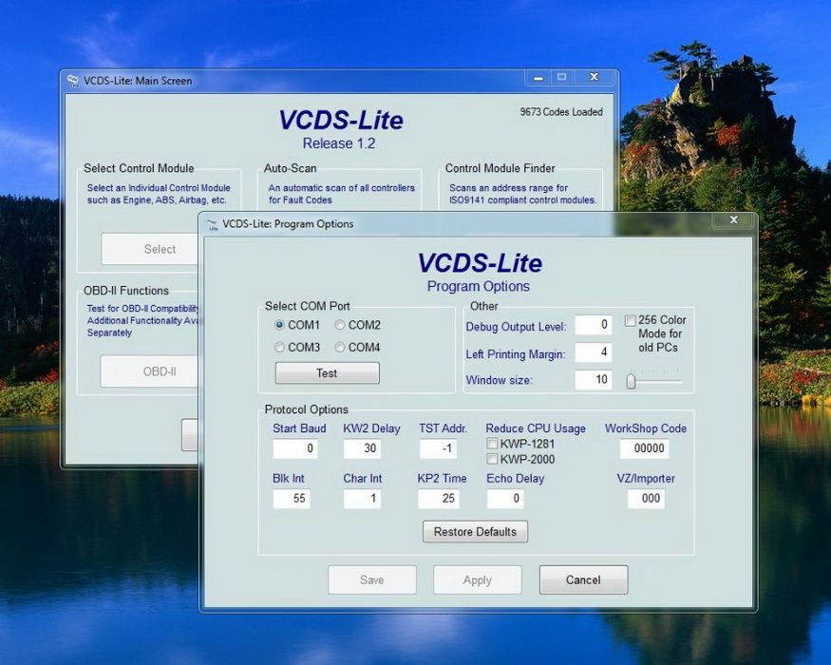Close the VCDS-Lite Main Screen window
The width and height of the screenshot is (831, 665).
click(x=595, y=77)
